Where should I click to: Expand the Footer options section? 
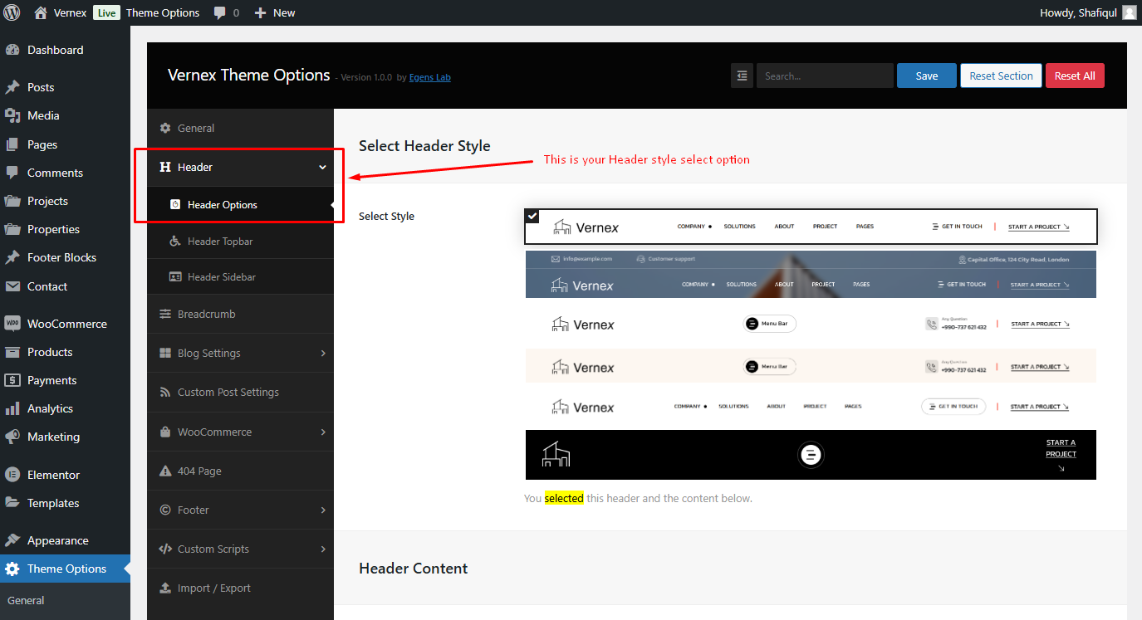[x=323, y=510]
